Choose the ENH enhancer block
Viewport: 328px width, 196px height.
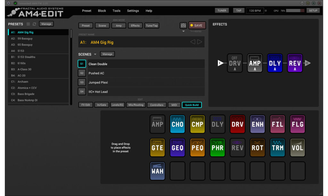coord(258,124)
